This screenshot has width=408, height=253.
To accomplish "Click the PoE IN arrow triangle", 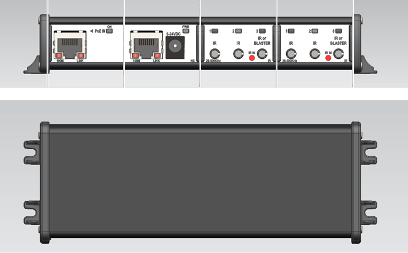I will pos(92,31).
